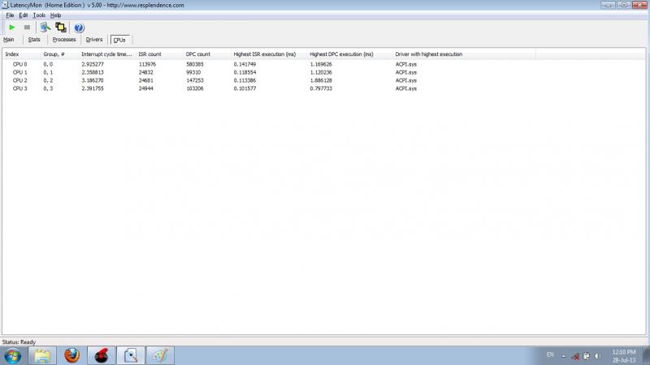Sort by Highest DPC execution column

point(341,54)
